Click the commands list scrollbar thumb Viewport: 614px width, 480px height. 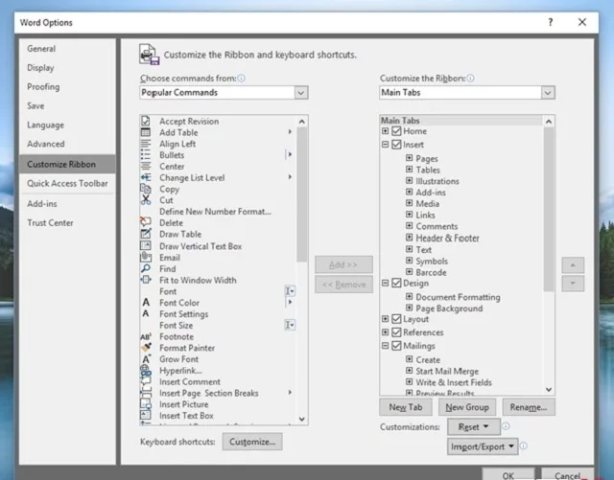(301, 194)
